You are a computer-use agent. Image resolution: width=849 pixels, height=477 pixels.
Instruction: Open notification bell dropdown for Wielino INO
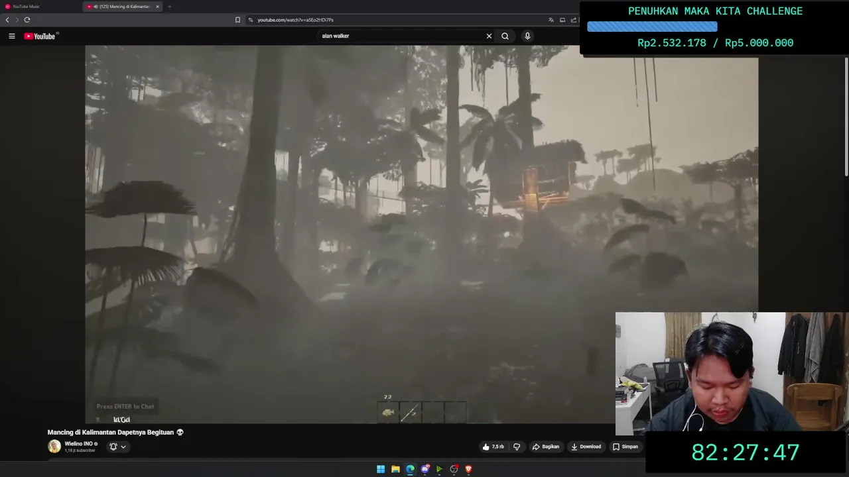click(x=117, y=447)
